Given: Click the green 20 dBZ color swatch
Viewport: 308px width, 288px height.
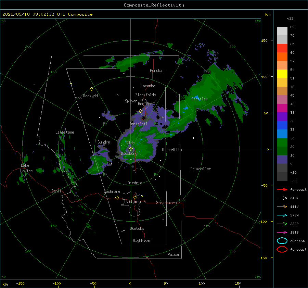Looking at the screenshot, I should (282, 142).
